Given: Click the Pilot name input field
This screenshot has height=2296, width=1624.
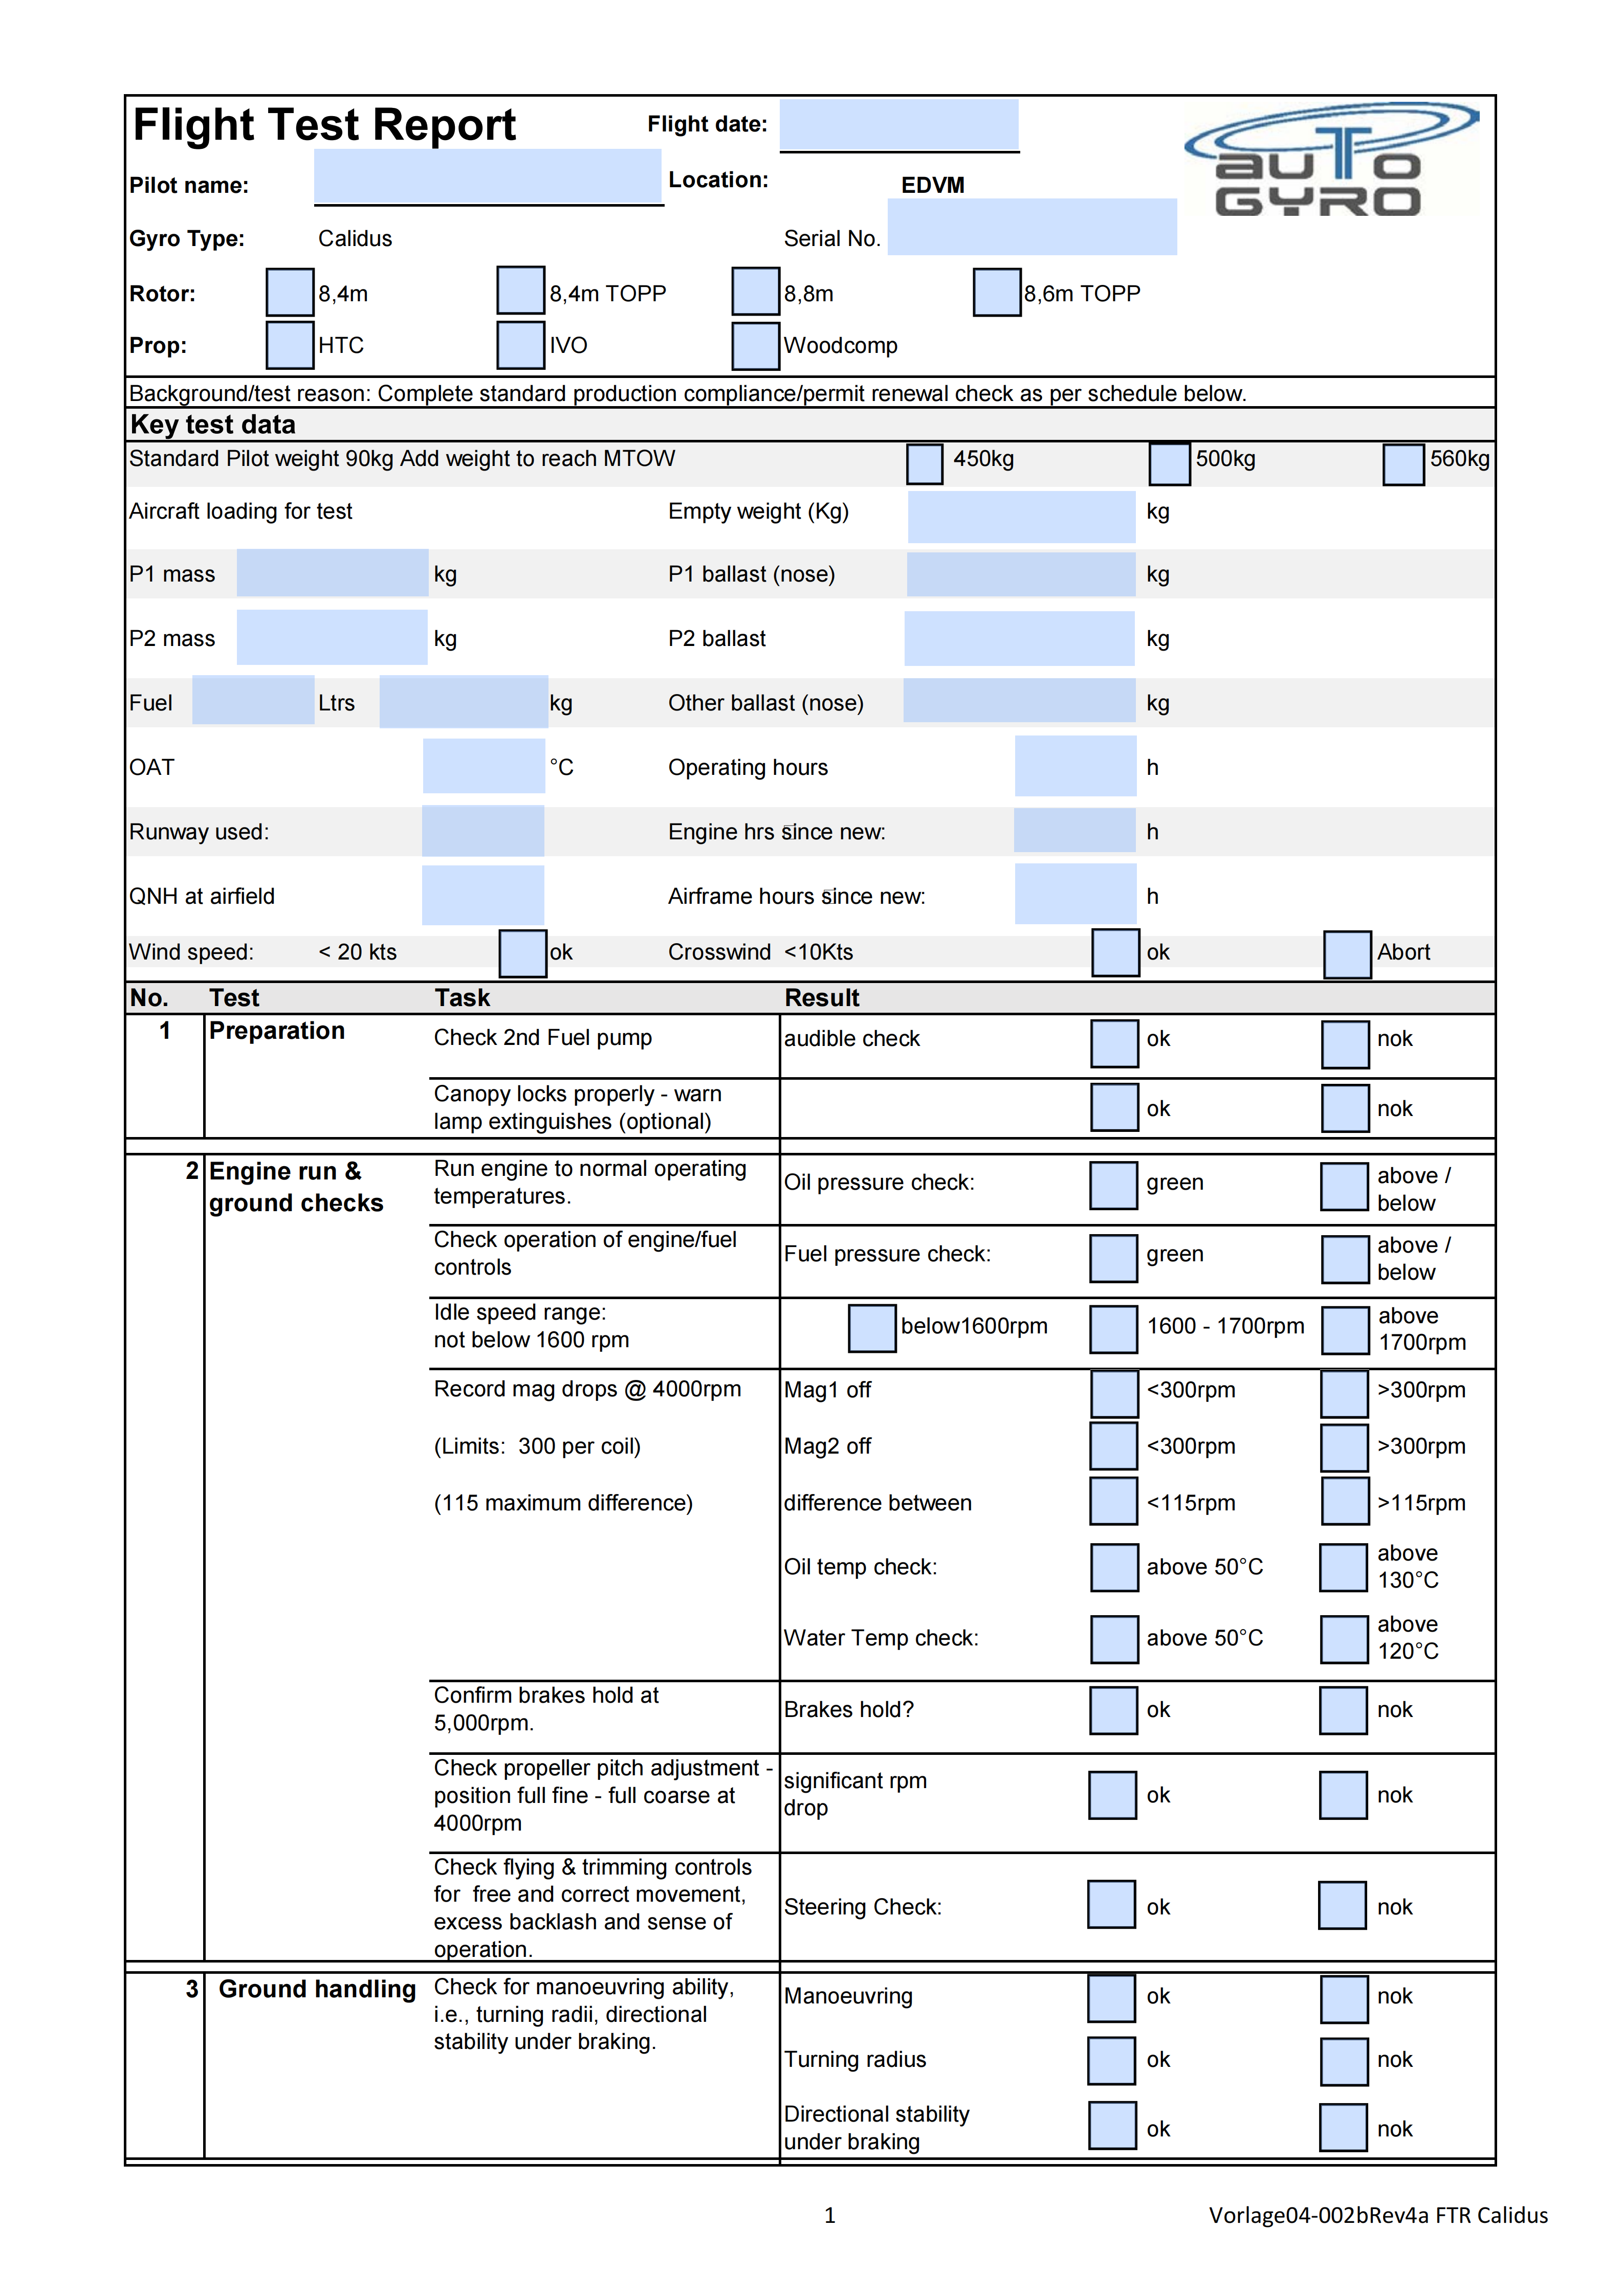Looking at the screenshot, I should [x=487, y=177].
